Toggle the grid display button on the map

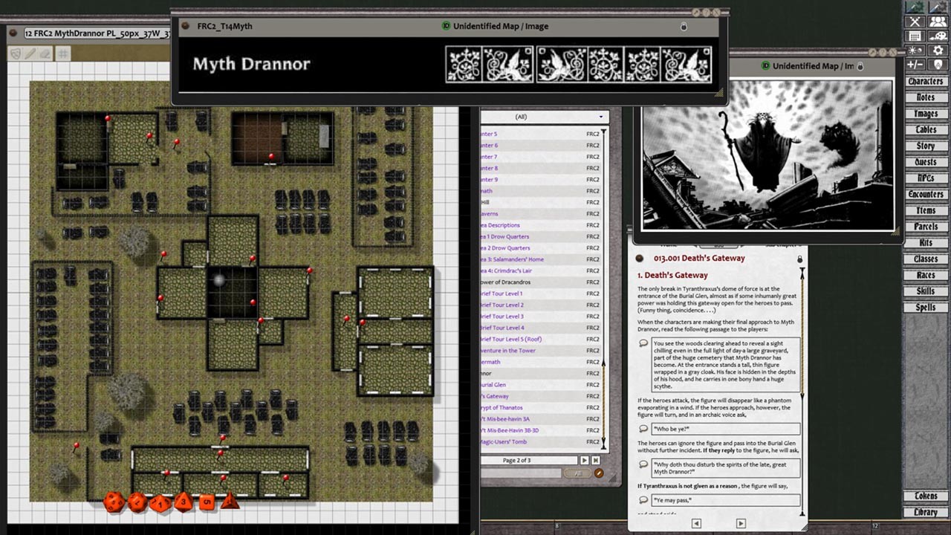62,52
